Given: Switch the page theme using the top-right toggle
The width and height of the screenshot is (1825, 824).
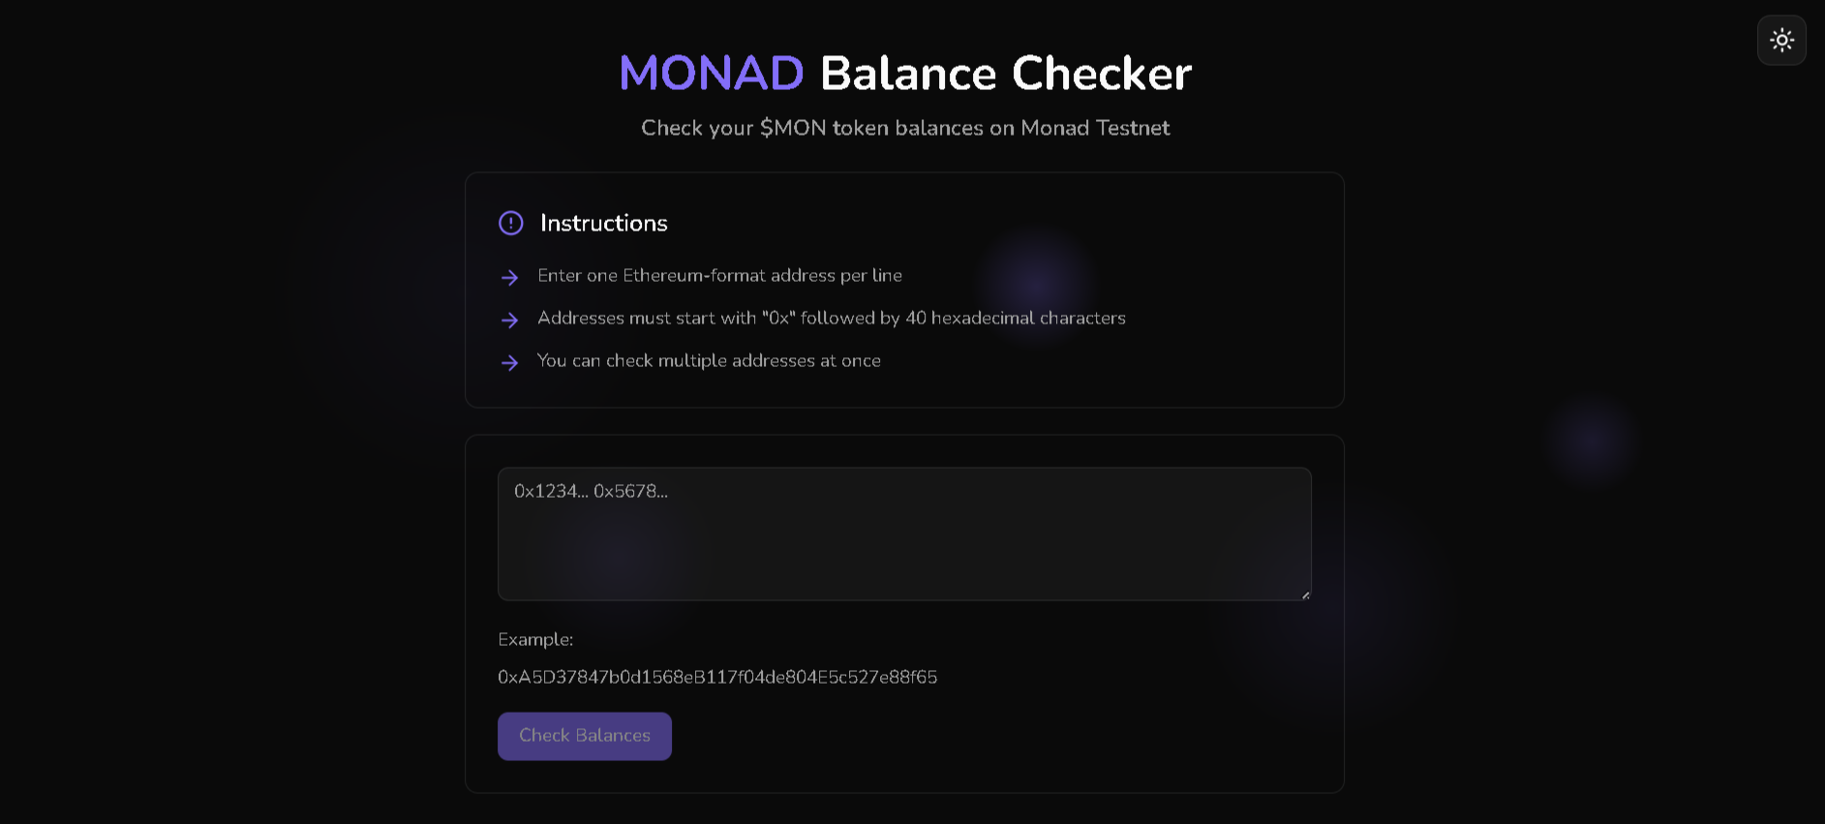Looking at the screenshot, I should tap(1780, 40).
